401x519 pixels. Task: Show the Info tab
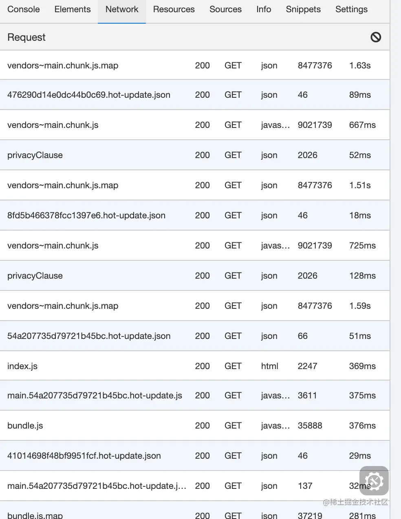click(264, 9)
